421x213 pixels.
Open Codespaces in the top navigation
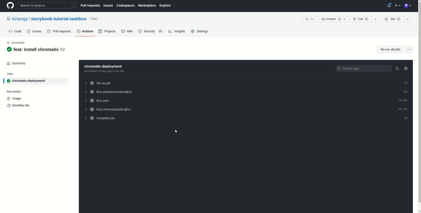coord(126,5)
